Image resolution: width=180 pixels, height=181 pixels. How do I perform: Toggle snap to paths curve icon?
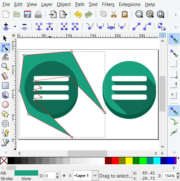point(174,122)
